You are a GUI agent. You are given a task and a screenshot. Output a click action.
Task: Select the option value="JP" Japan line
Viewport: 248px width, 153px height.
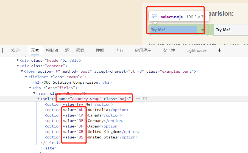pos(82,126)
